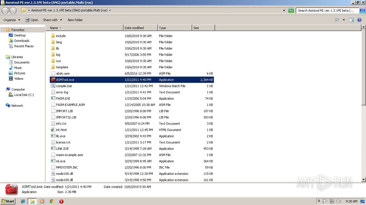Click the file list scroll down arrow
The height and width of the screenshot is (205, 366).
point(363,180)
